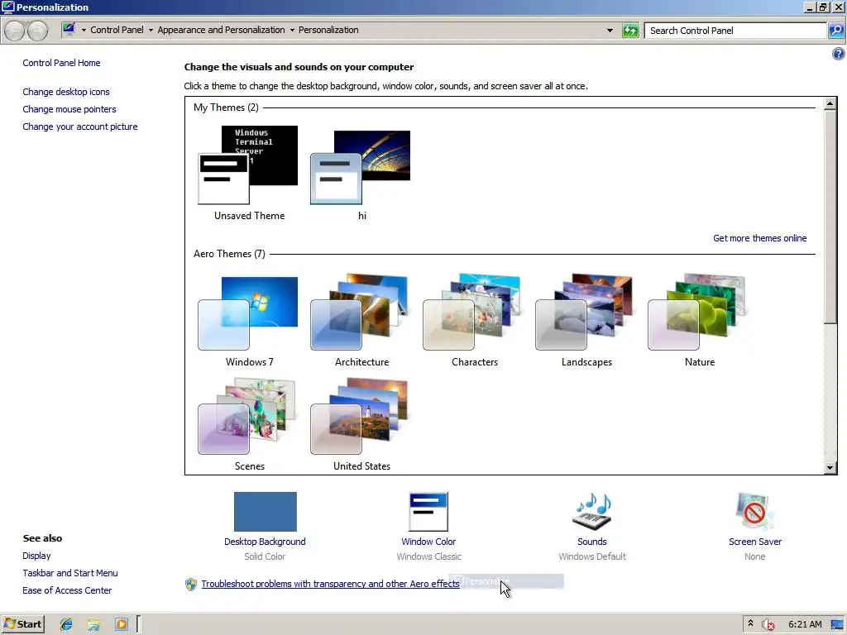Viewport: 847px width, 635px height.
Task: Open the Sounds text link
Action: point(592,542)
